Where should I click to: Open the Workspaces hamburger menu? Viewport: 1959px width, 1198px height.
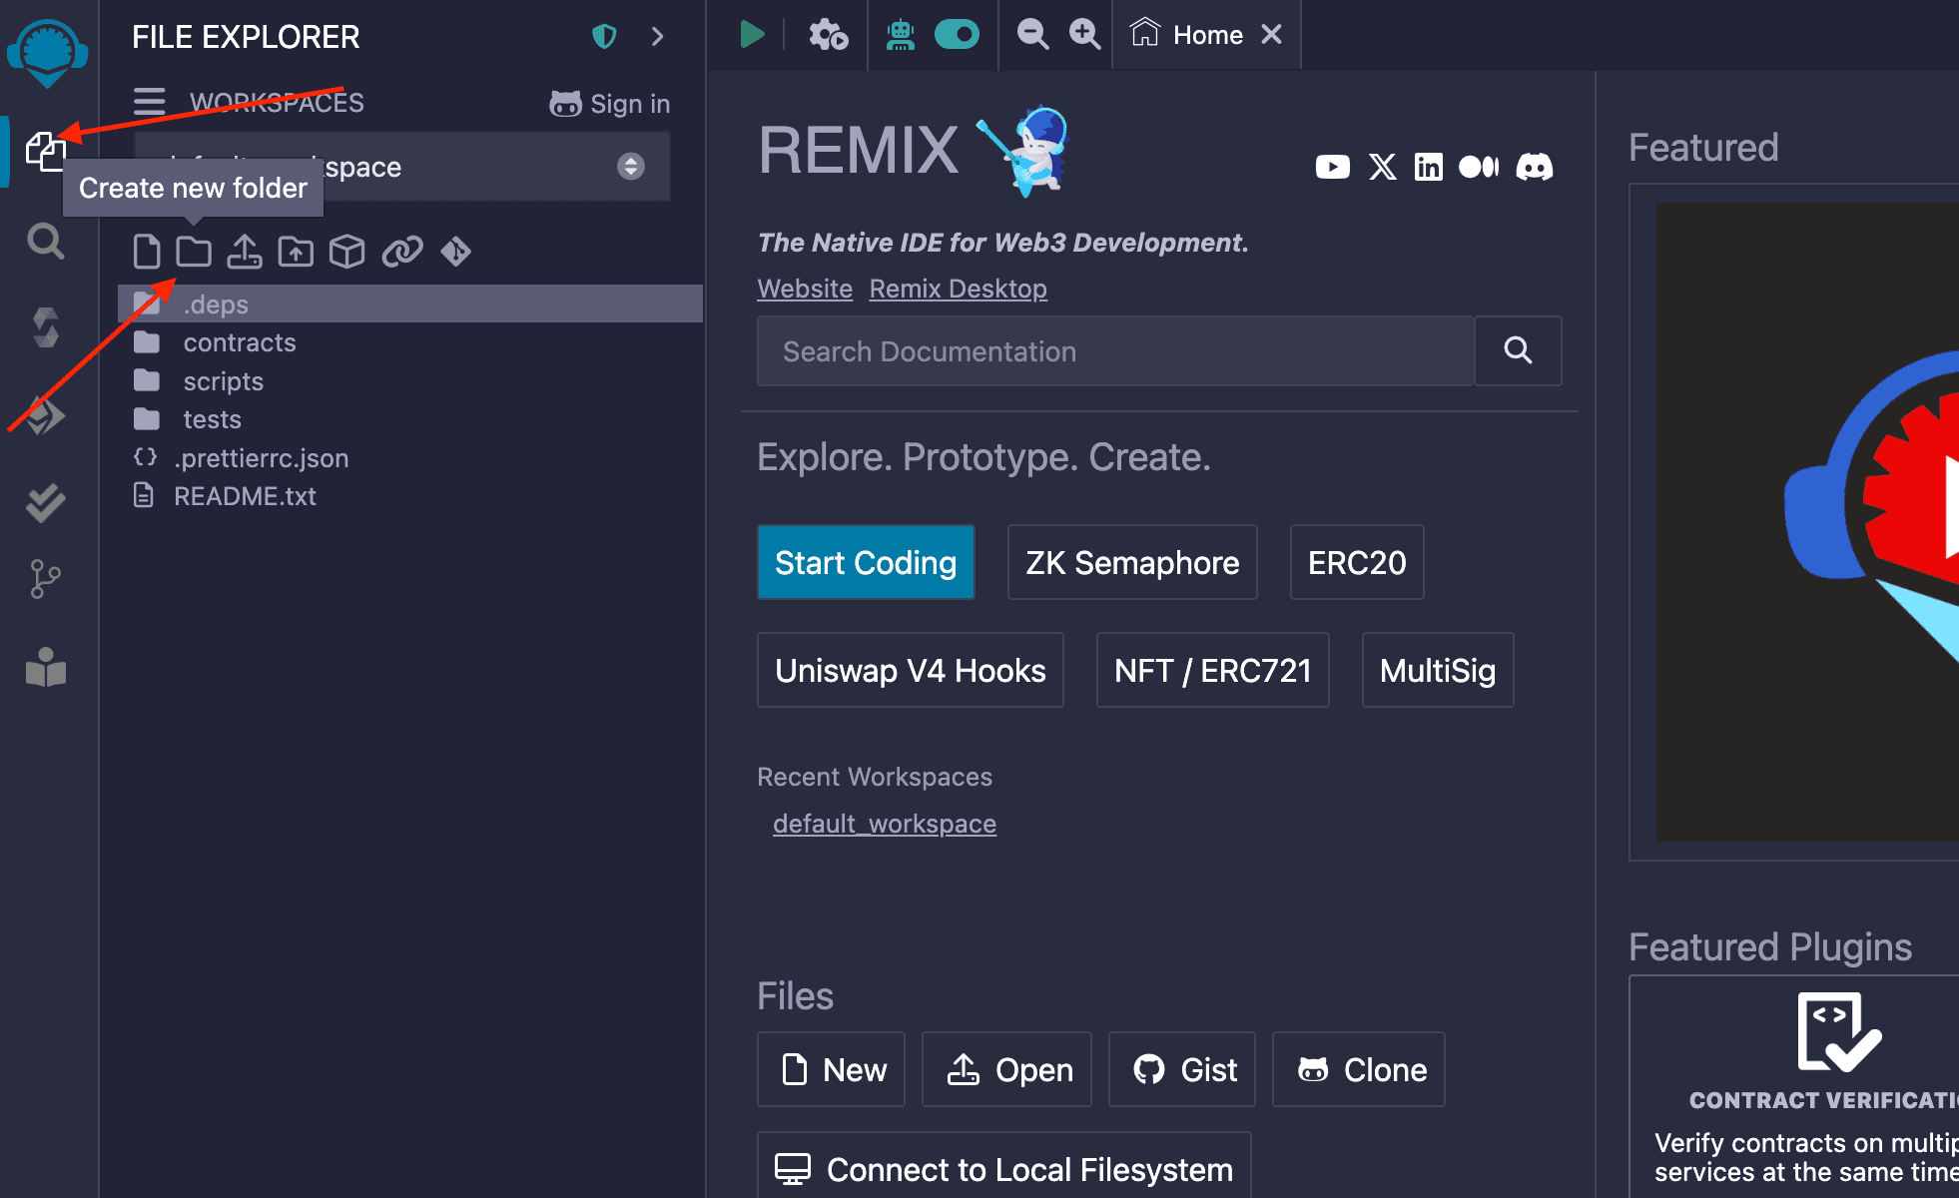[x=149, y=102]
